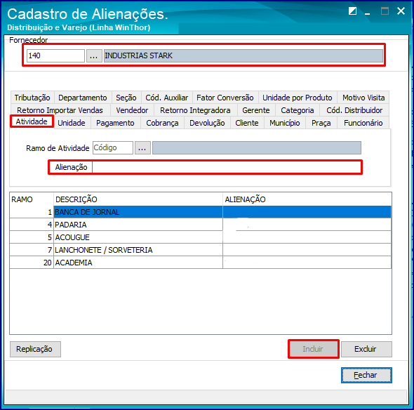Open the Cliente tab
Screen dimensions: 414x410
pyautogui.click(x=247, y=123)
